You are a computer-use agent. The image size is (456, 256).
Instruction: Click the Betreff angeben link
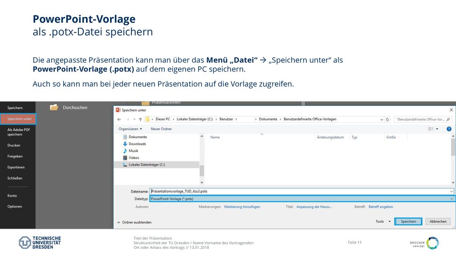pos(381,207)
